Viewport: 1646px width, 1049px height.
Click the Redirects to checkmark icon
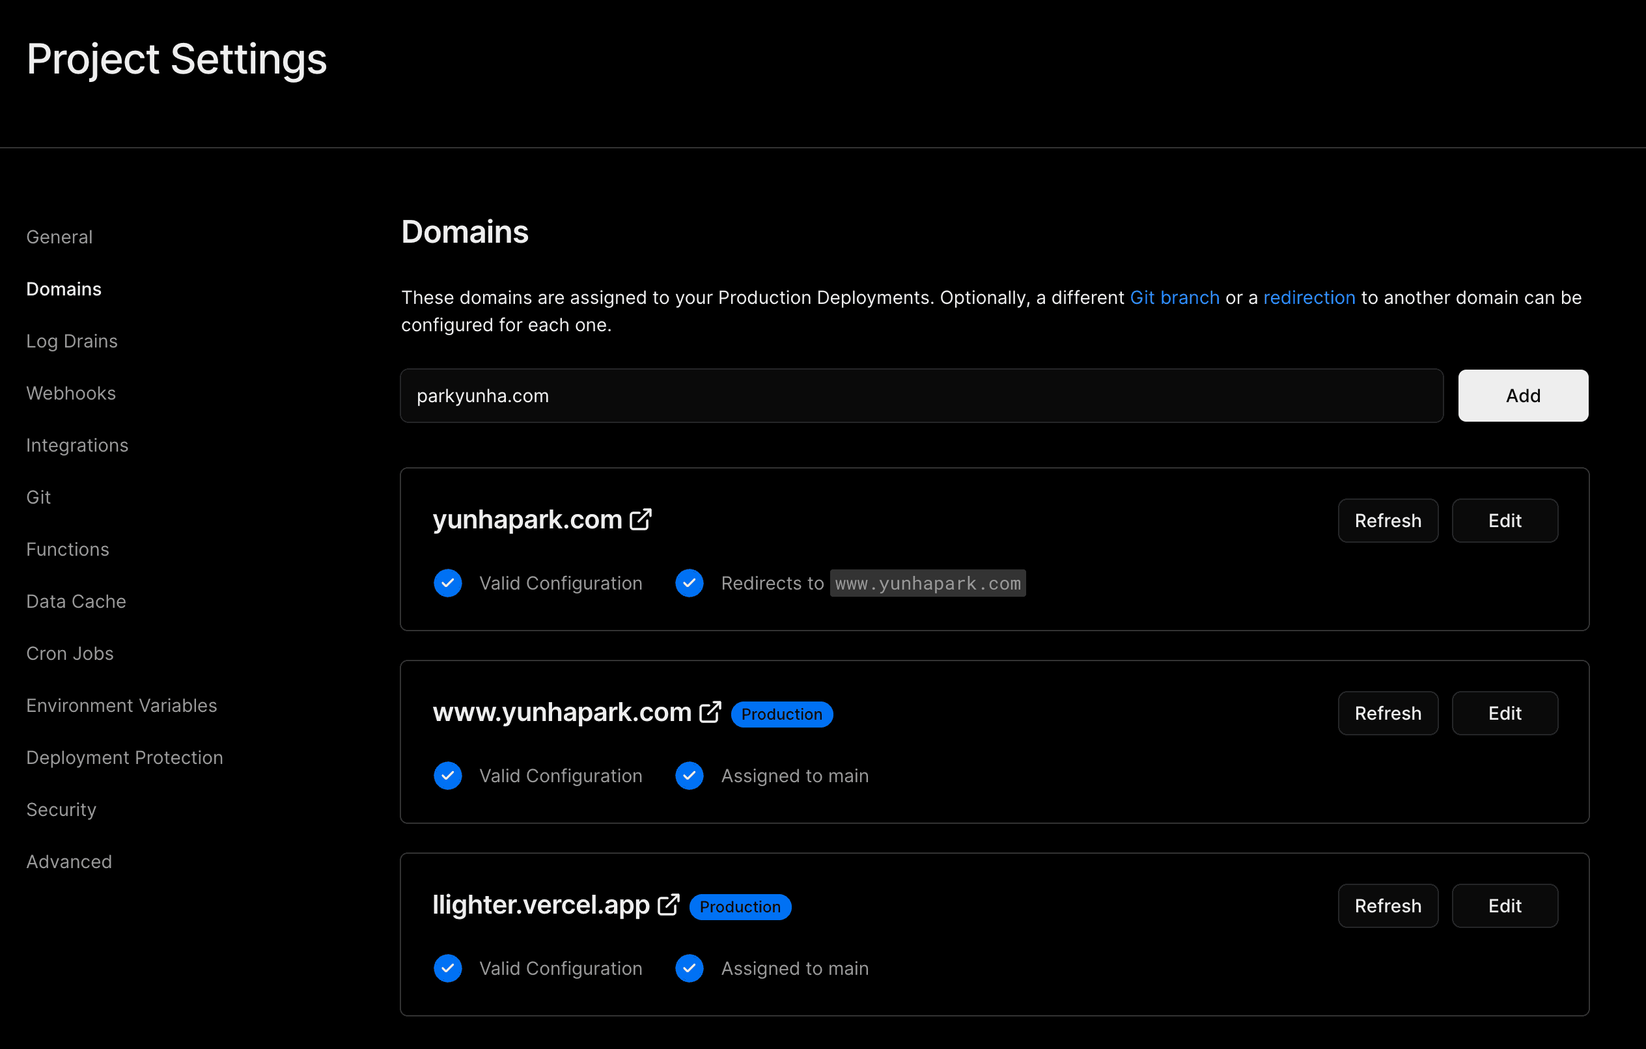click(689, 583)
